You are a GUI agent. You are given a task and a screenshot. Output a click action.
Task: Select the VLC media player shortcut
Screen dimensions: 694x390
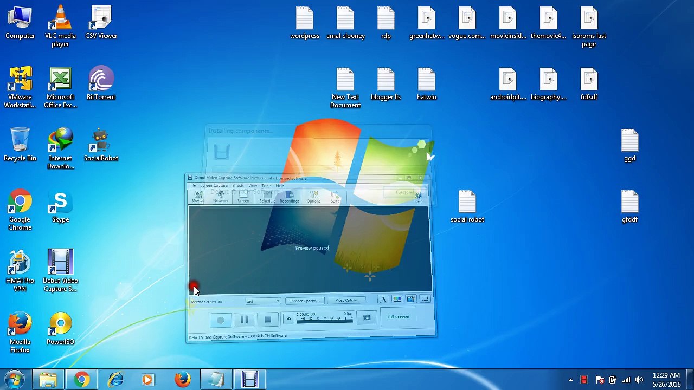tap(60, 27)
